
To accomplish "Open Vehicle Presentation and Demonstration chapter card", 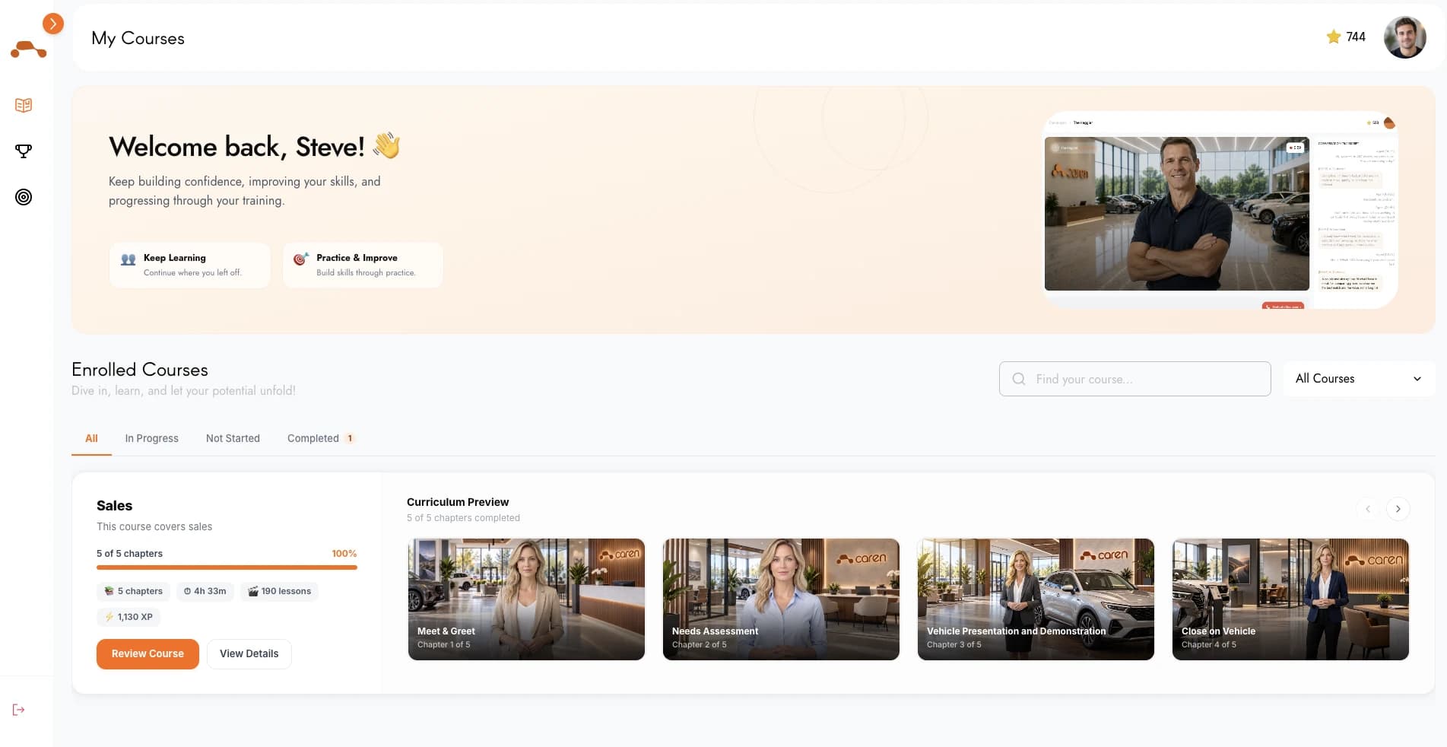I will (x=1036, y=599).
